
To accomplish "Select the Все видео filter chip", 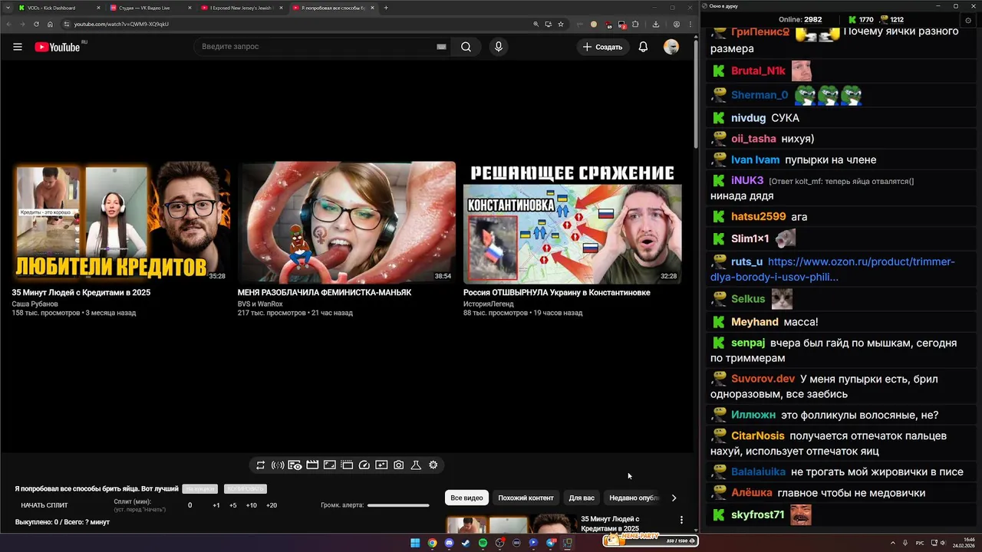I will 466,498.
